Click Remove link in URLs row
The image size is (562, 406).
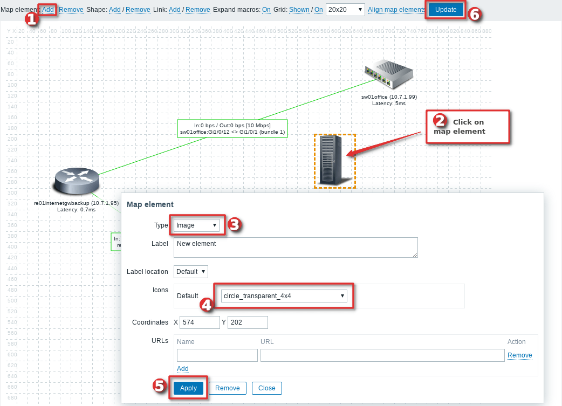519,355
